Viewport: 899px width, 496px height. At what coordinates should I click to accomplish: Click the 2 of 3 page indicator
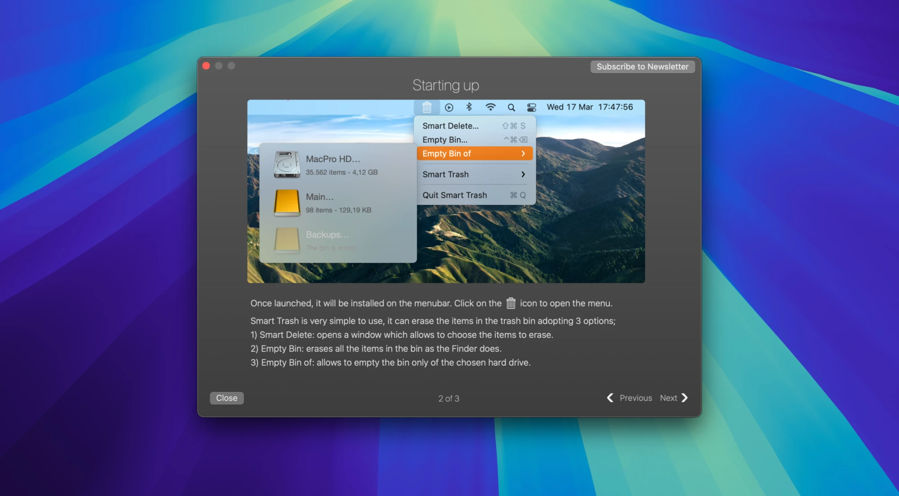coord(448,398)
